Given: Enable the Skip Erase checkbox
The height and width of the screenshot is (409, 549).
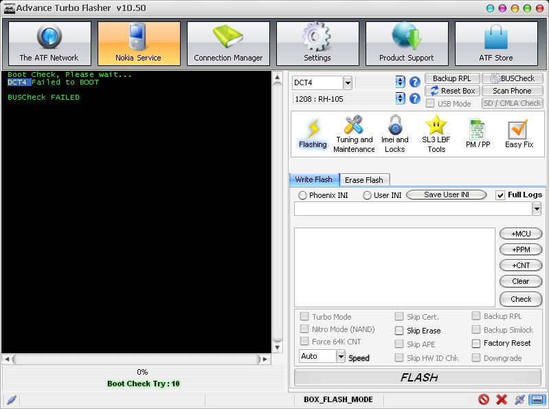Looking at the screenshot, I should [x=399, y=331].
